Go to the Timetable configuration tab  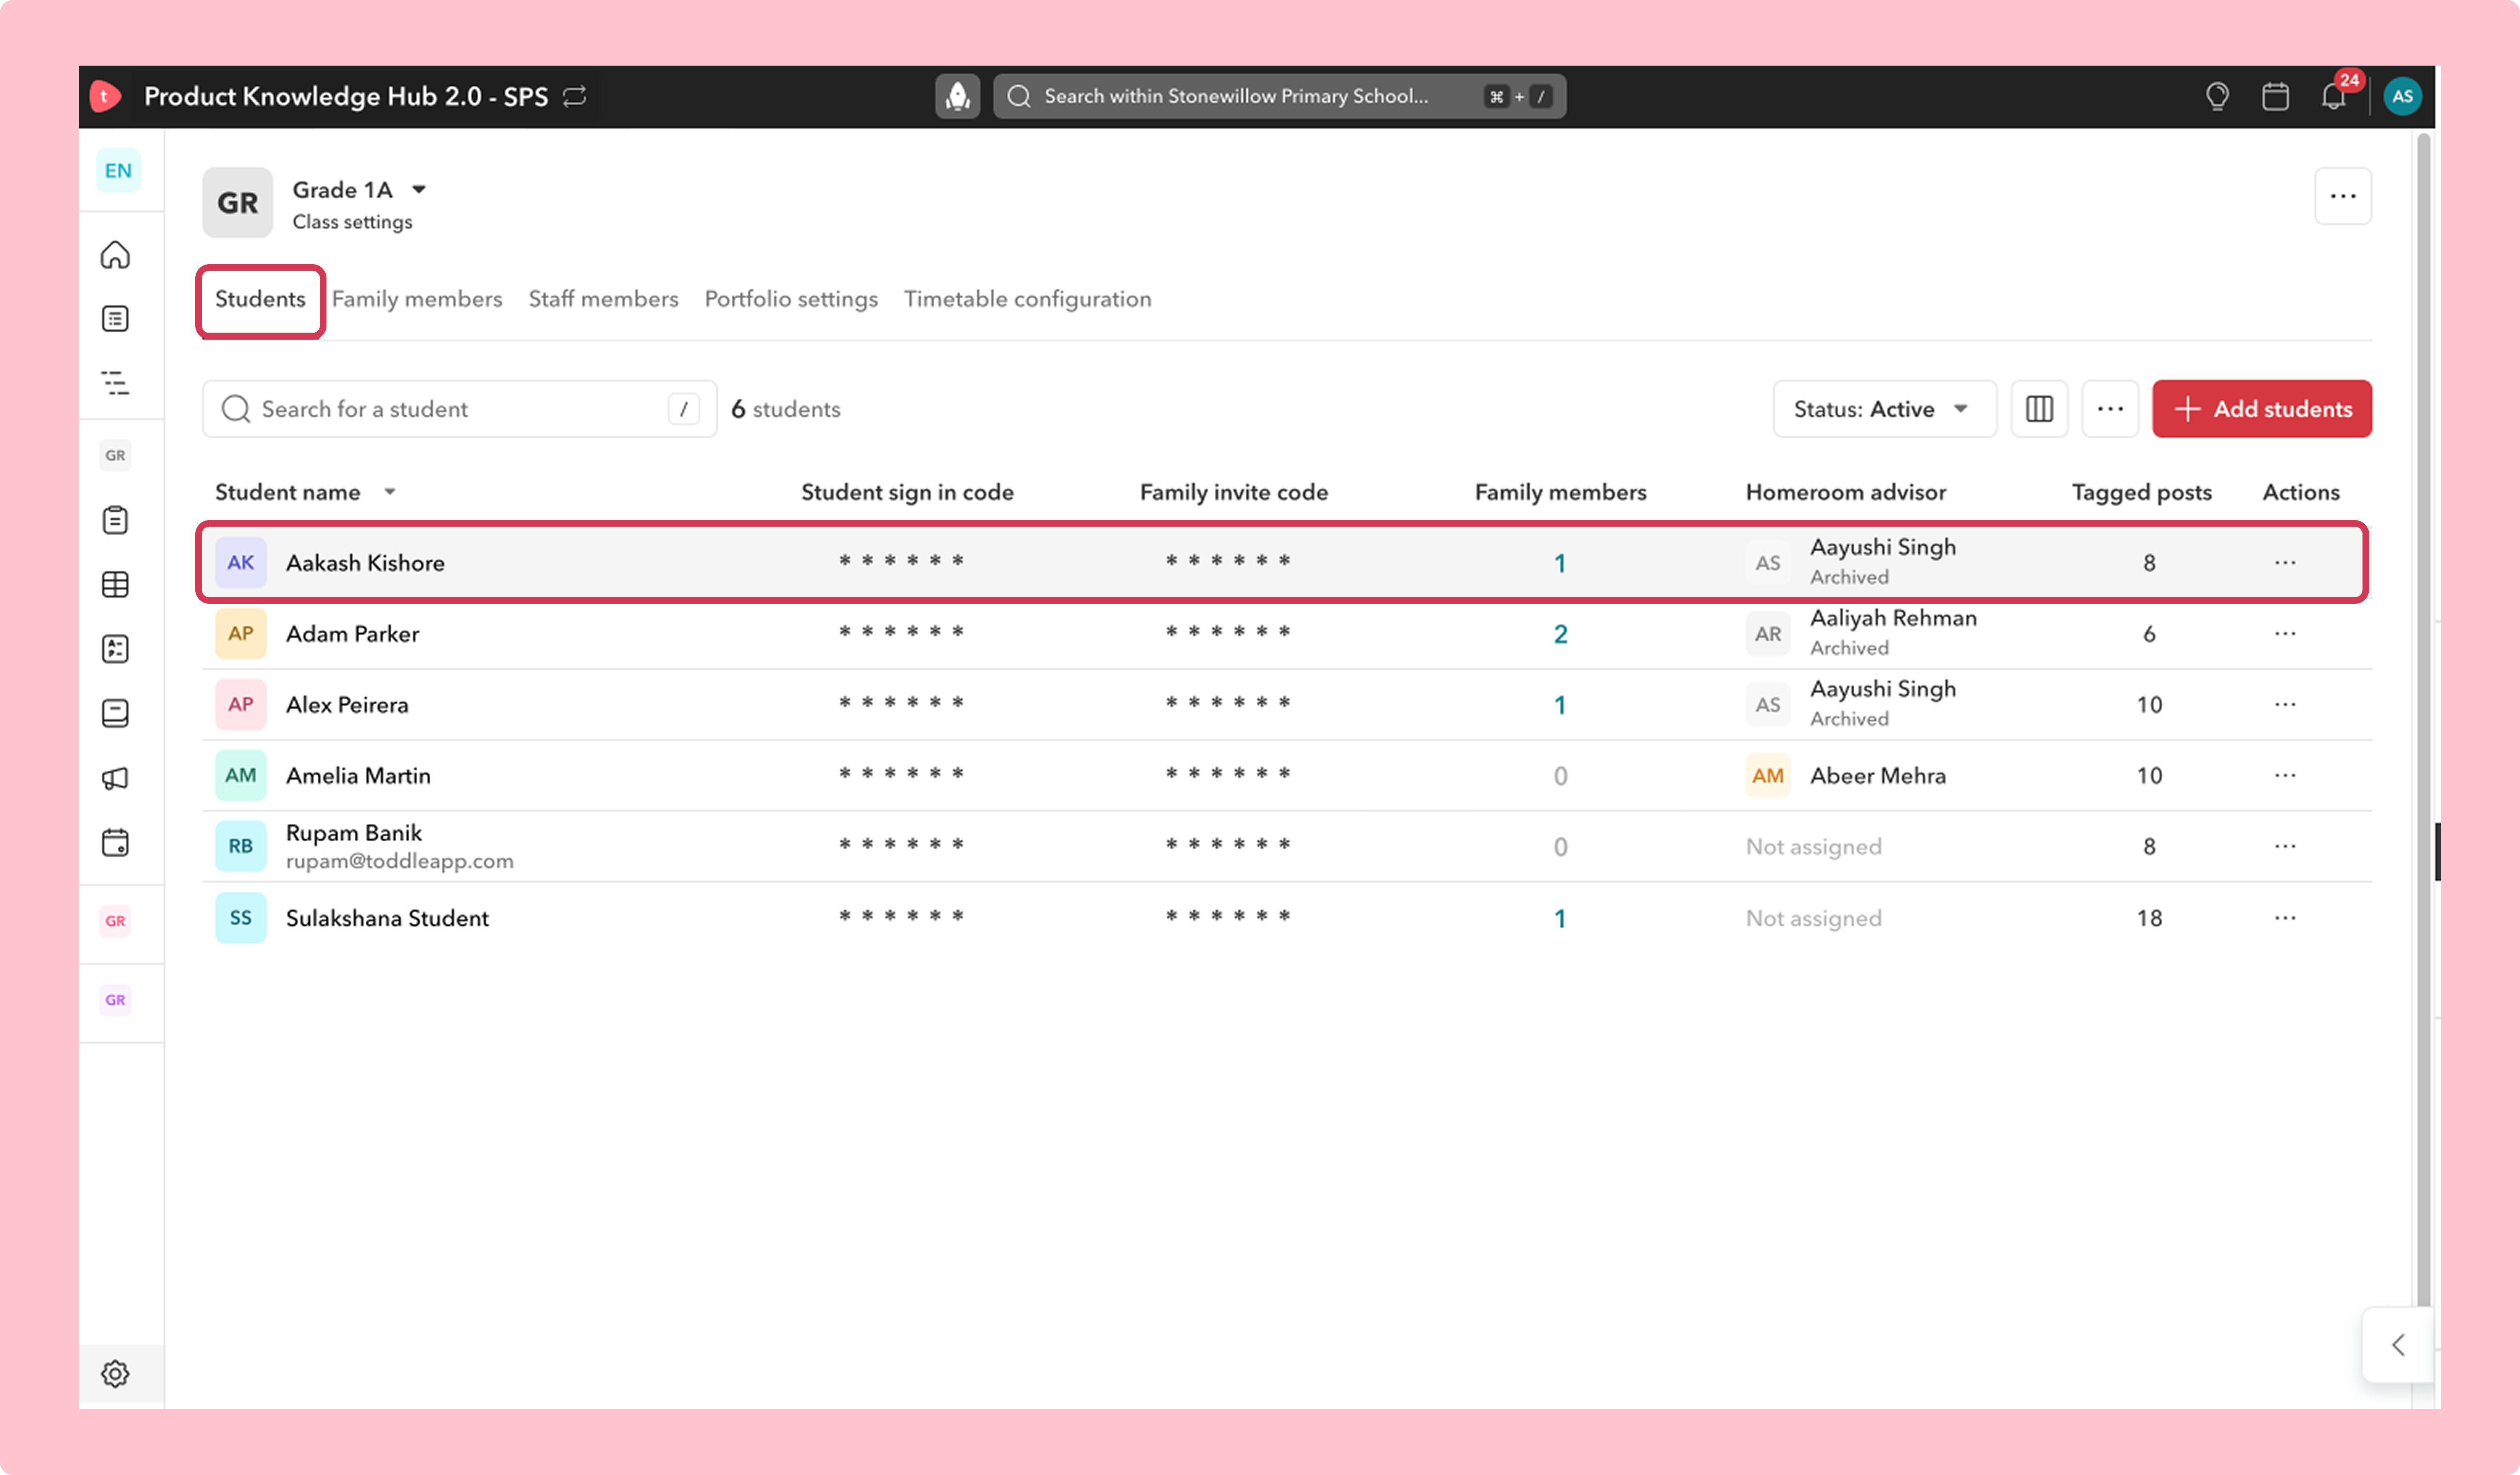[x=1027, y=299]
